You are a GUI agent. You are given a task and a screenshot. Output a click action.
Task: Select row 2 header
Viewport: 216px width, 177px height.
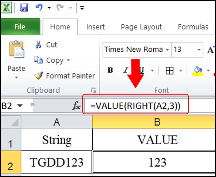[11, 162]
